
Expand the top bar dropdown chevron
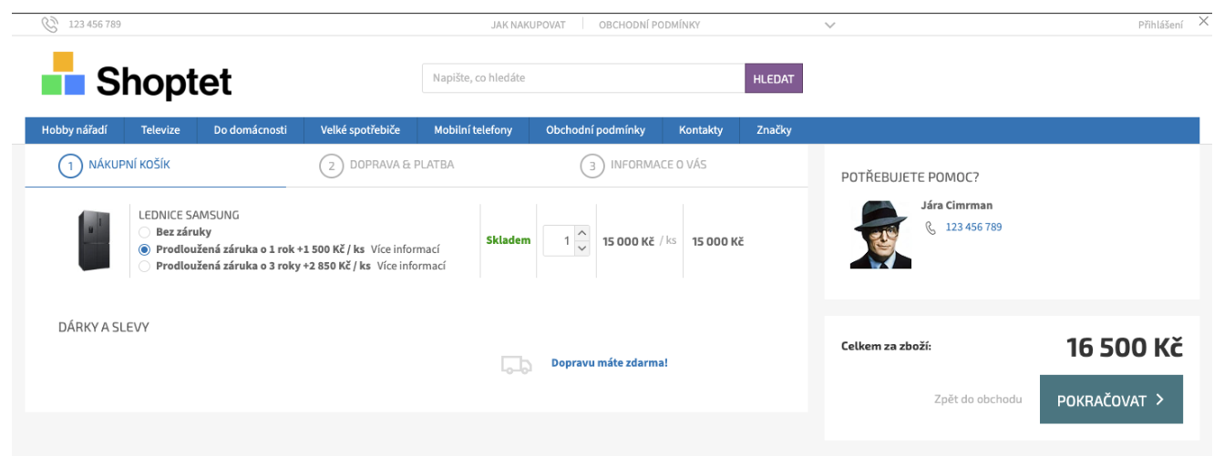(829, 25)
